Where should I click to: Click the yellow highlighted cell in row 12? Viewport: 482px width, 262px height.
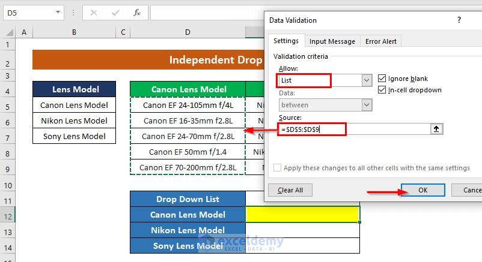302,215
